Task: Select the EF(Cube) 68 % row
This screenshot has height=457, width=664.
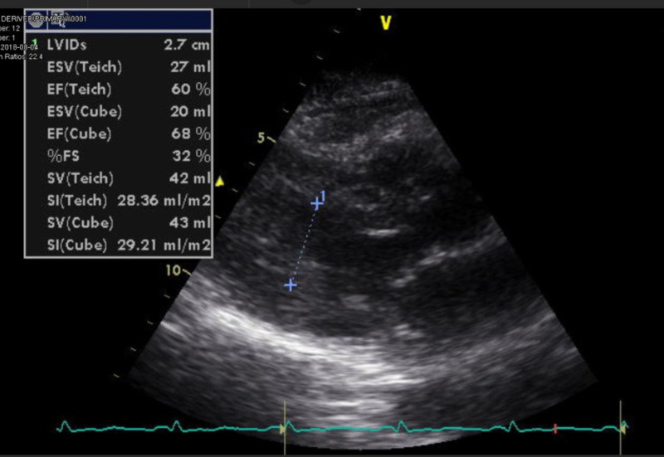Action: point(118,134)
